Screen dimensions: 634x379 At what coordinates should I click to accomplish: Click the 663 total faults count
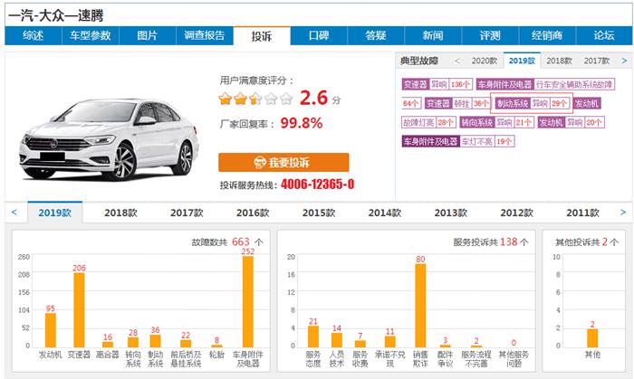tap(241, 242)
